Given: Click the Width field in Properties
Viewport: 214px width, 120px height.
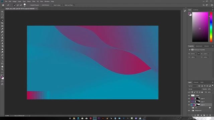Looking at the screenshot, I should [x=193, y=54].
